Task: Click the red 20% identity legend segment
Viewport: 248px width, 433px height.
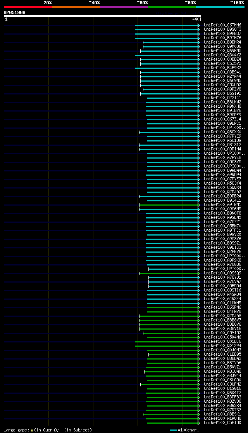Action: pyautogui.click(x=28, y=7)
